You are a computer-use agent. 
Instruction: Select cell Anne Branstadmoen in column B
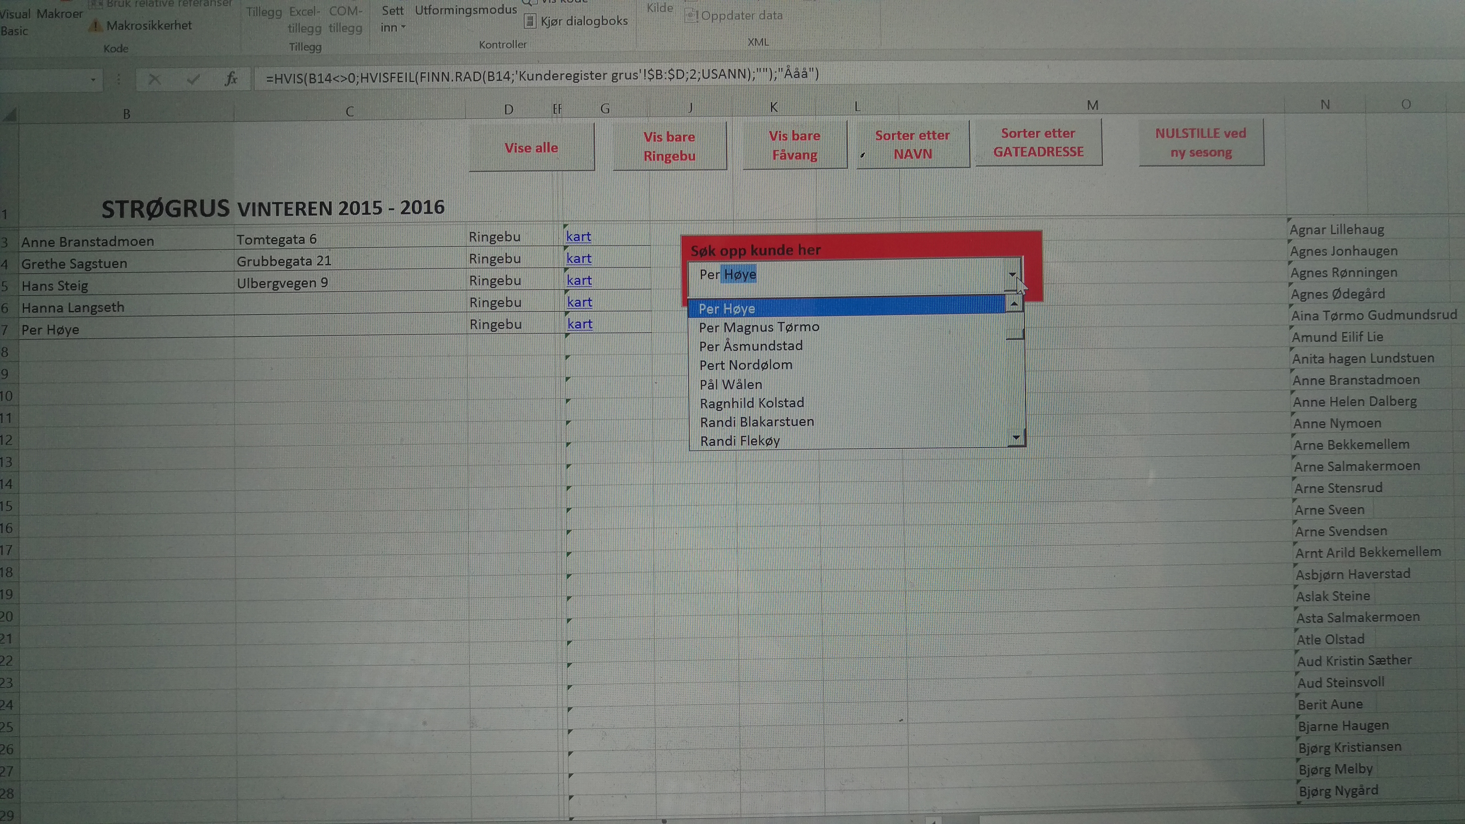126,242
